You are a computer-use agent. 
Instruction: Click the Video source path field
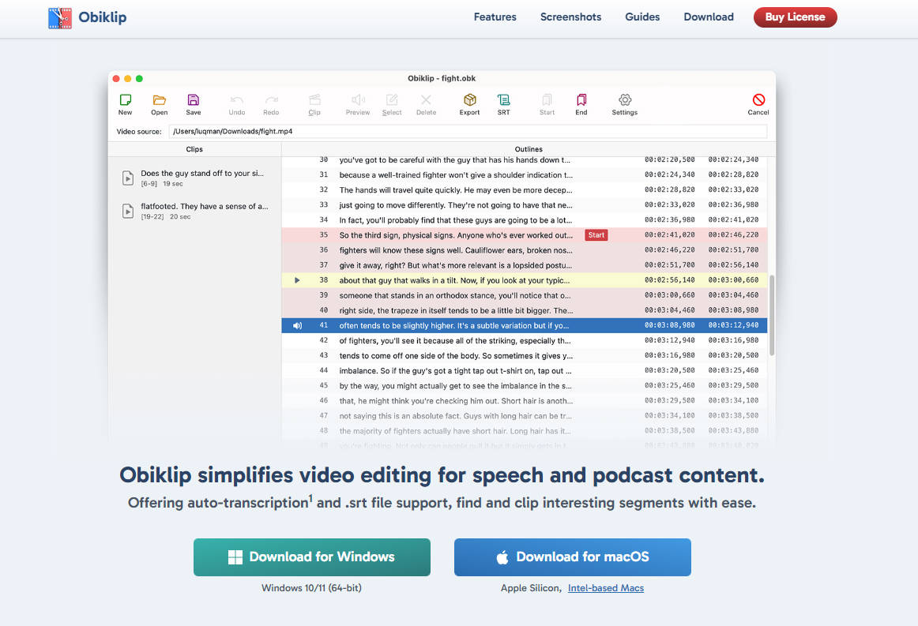coord(467,131)
